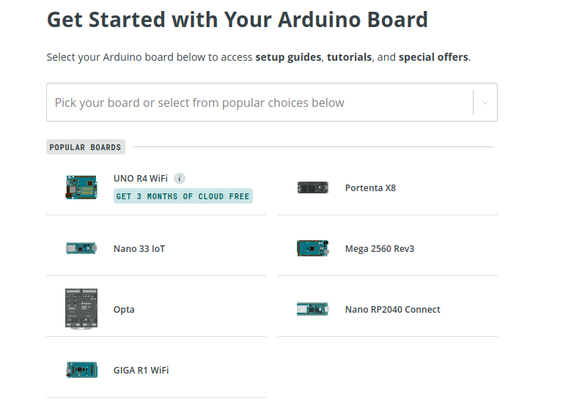
Task: Select the Portenta X8 board picture
Action: tap(313, 187)
